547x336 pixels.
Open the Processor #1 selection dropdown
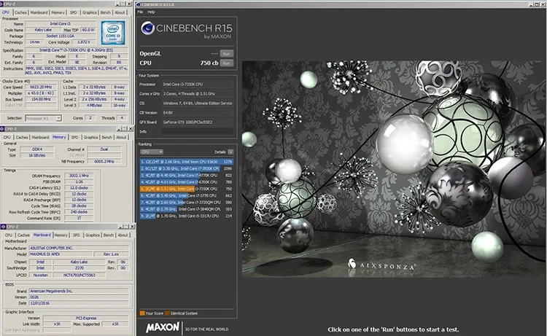tap(43, 118)
